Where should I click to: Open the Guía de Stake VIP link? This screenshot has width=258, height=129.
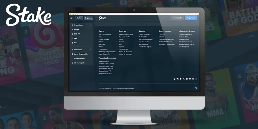105,71
